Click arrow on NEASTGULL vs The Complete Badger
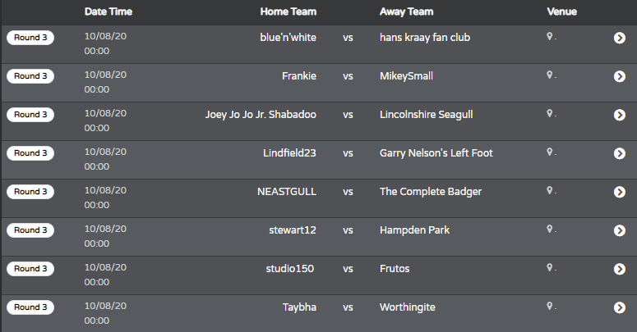 620,192
